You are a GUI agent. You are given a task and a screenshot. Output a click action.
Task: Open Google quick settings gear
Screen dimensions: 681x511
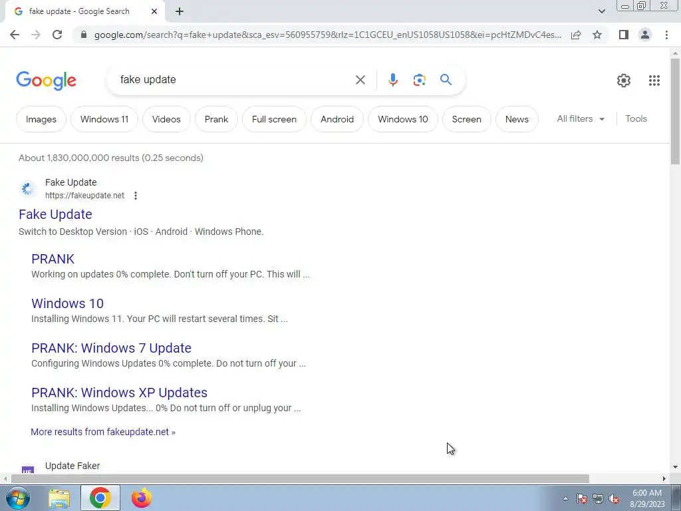(x=624, y=81)
